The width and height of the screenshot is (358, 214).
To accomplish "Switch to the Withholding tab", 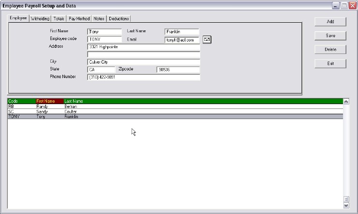I will tap(40, 19).
